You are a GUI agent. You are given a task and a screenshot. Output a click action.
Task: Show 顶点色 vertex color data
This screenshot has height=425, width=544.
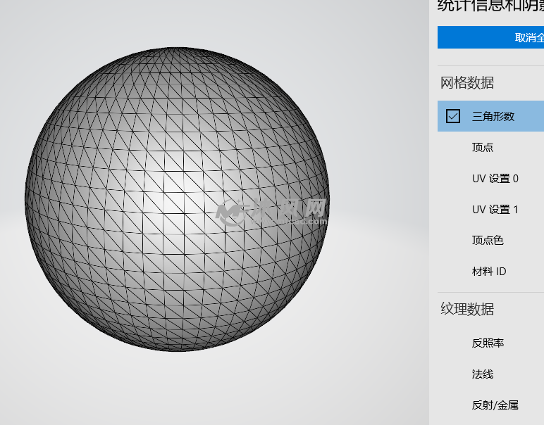[488, 240]
